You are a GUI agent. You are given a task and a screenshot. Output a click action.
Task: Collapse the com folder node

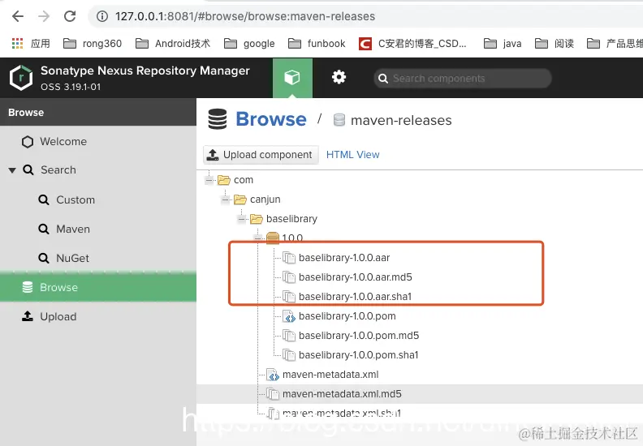[209, 180]
